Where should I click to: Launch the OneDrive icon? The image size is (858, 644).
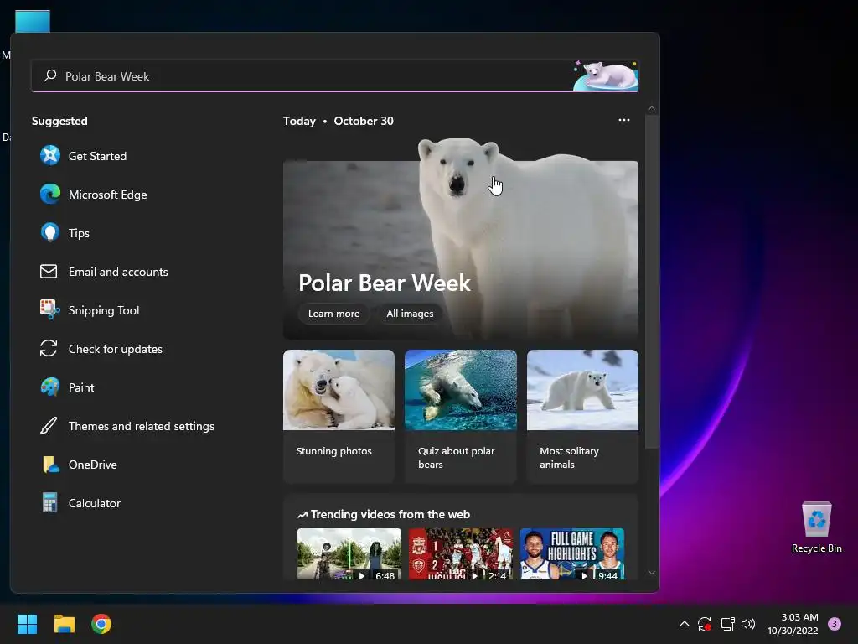pos(49,465)
